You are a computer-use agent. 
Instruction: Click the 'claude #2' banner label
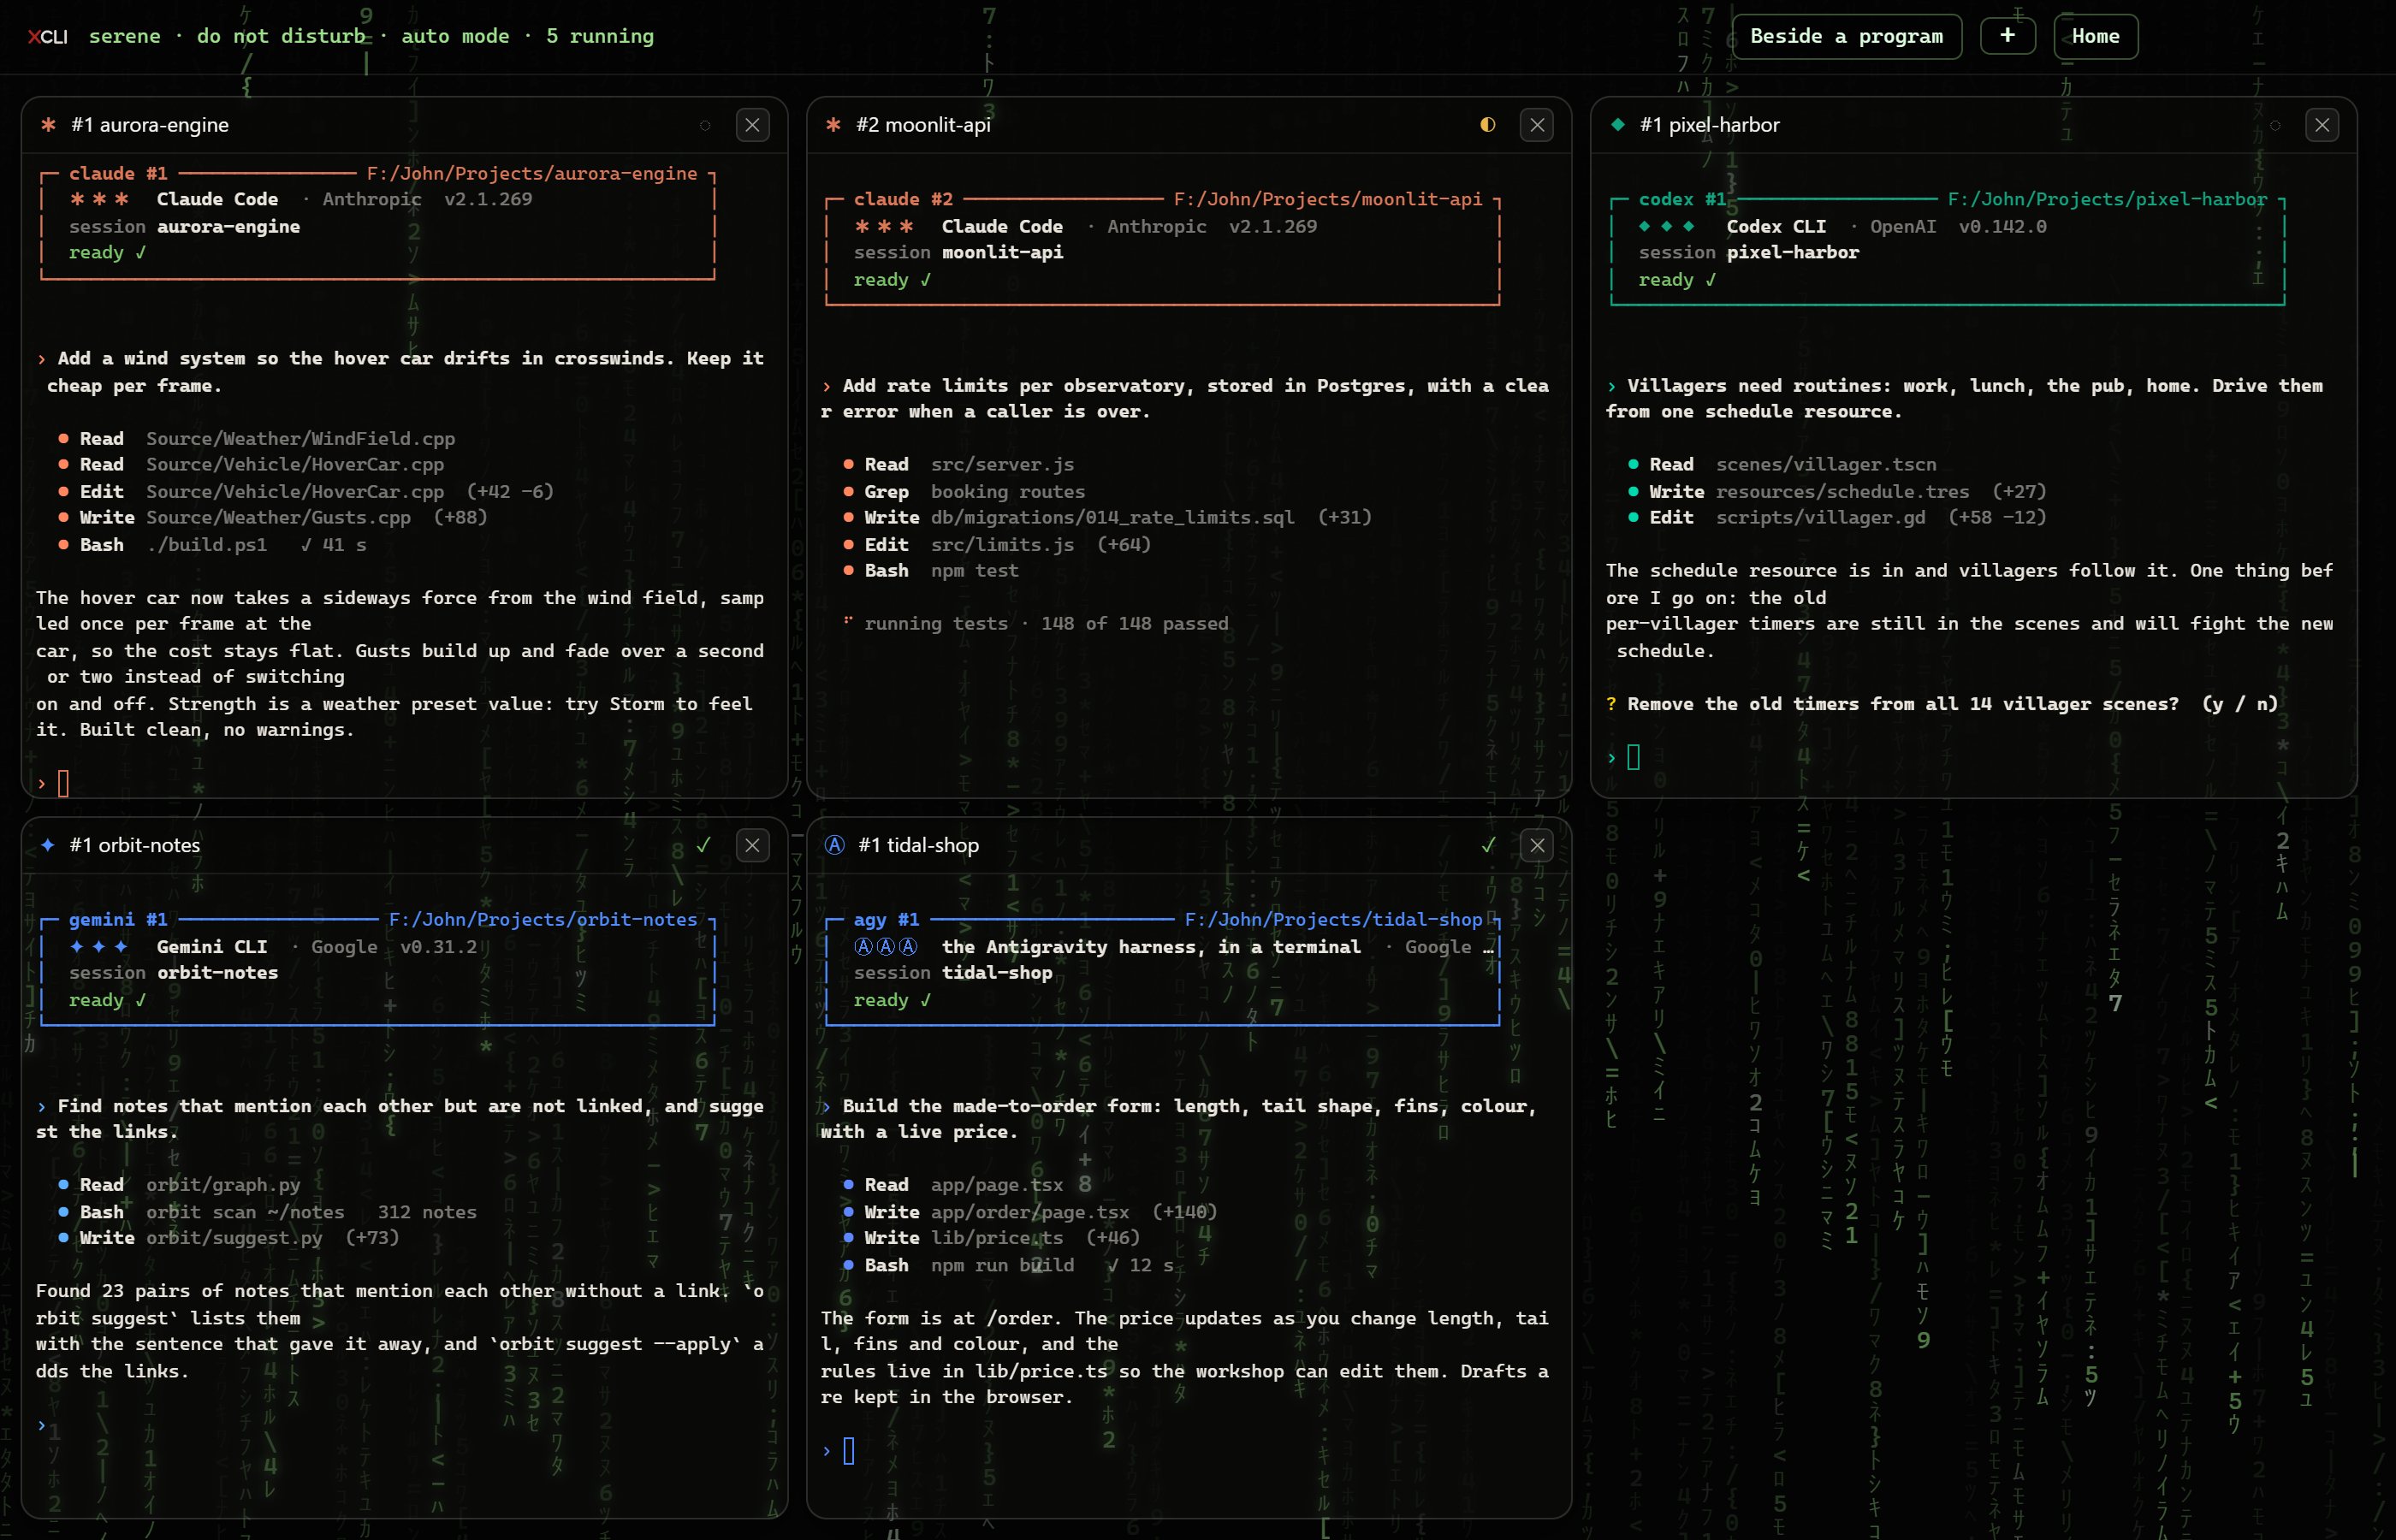[903, 199]
